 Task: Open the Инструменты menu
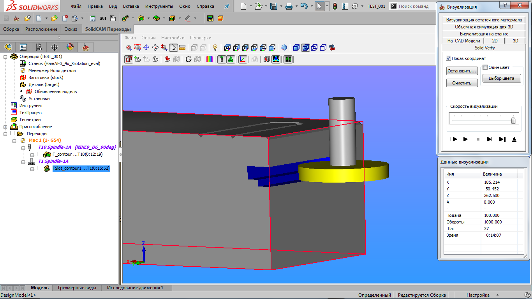pyautogui.click(x=159, y=6)
